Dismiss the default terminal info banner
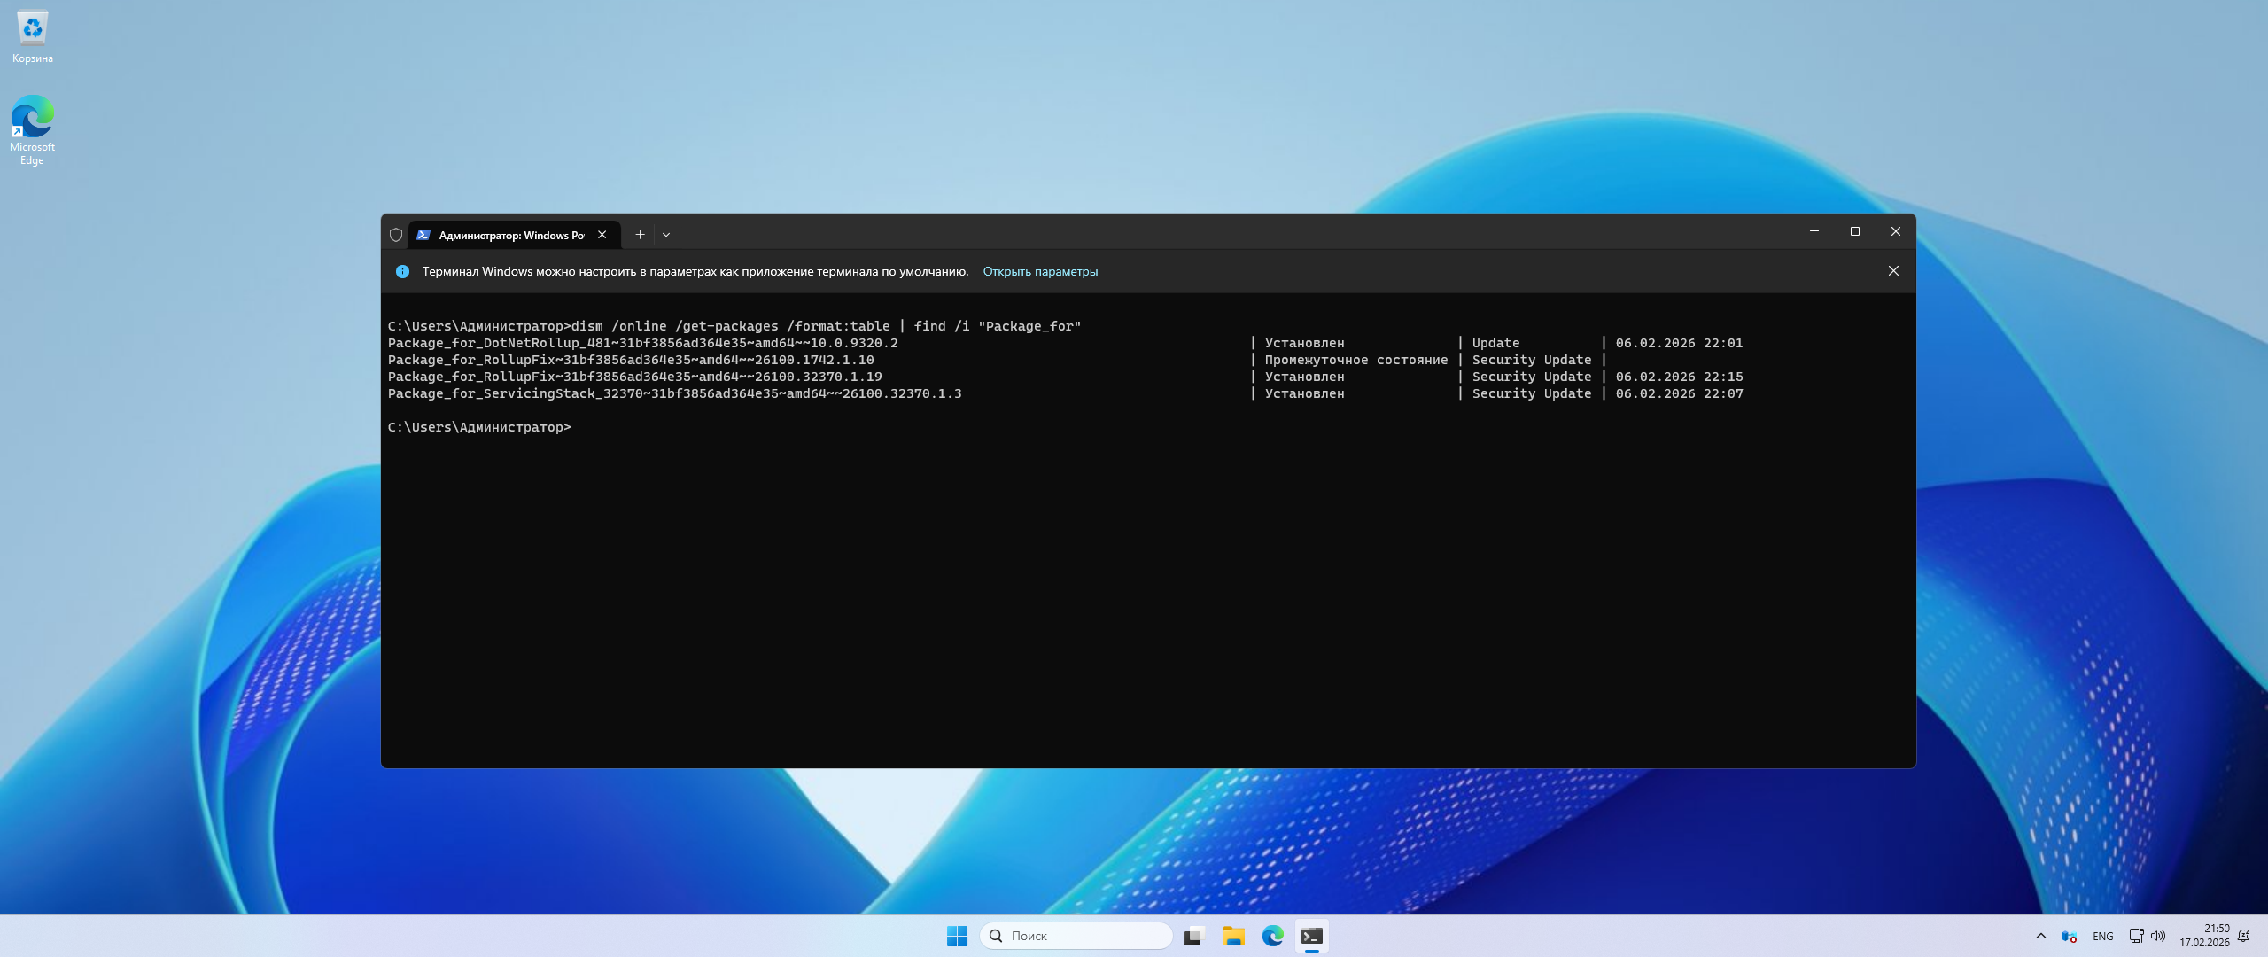 [1893, 271]
